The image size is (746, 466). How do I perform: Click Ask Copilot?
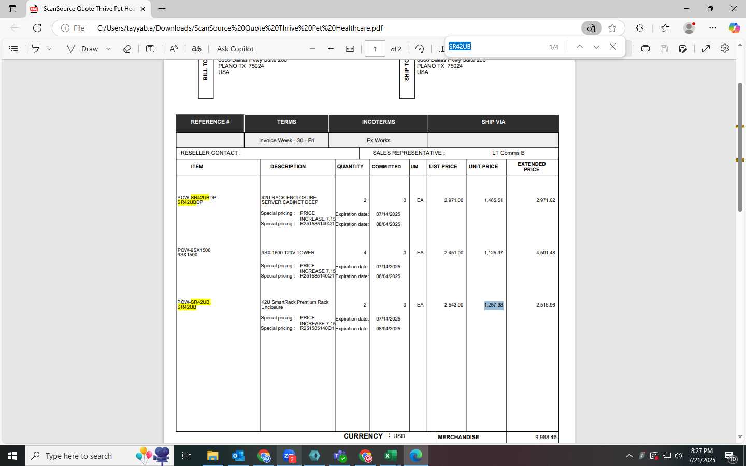(x=235, y=49)
